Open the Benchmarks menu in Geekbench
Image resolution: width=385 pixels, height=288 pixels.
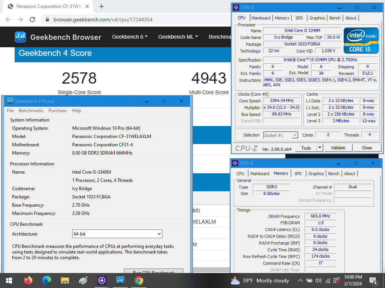pyautogui.click(x=31, y=111)
